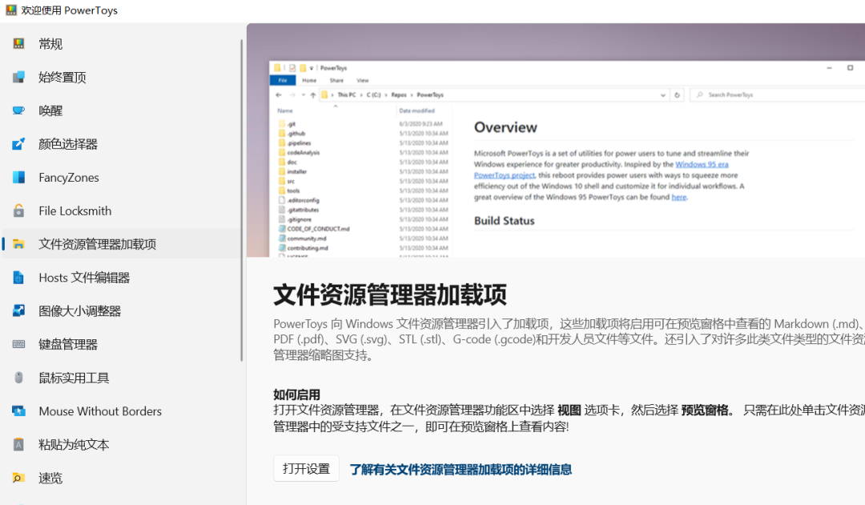Click the Mouse Without Borders icon
865x505 pixels.
click(x=18, y=411)
